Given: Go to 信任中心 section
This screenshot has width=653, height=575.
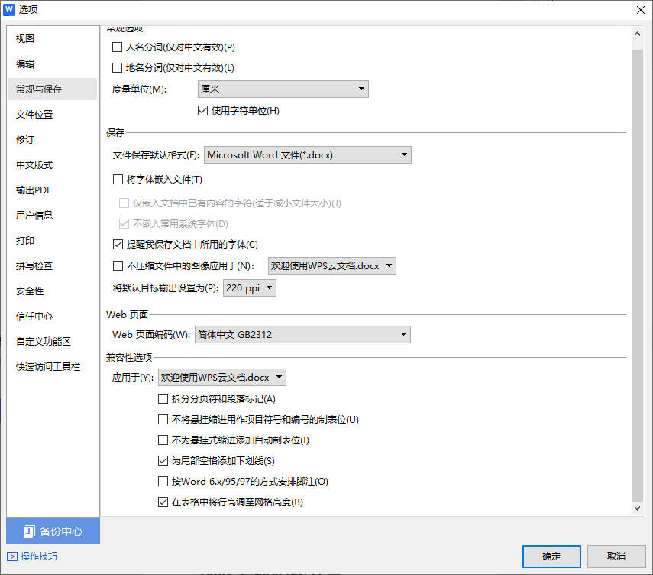Looking at the screenshot, I should coord(34,317).
